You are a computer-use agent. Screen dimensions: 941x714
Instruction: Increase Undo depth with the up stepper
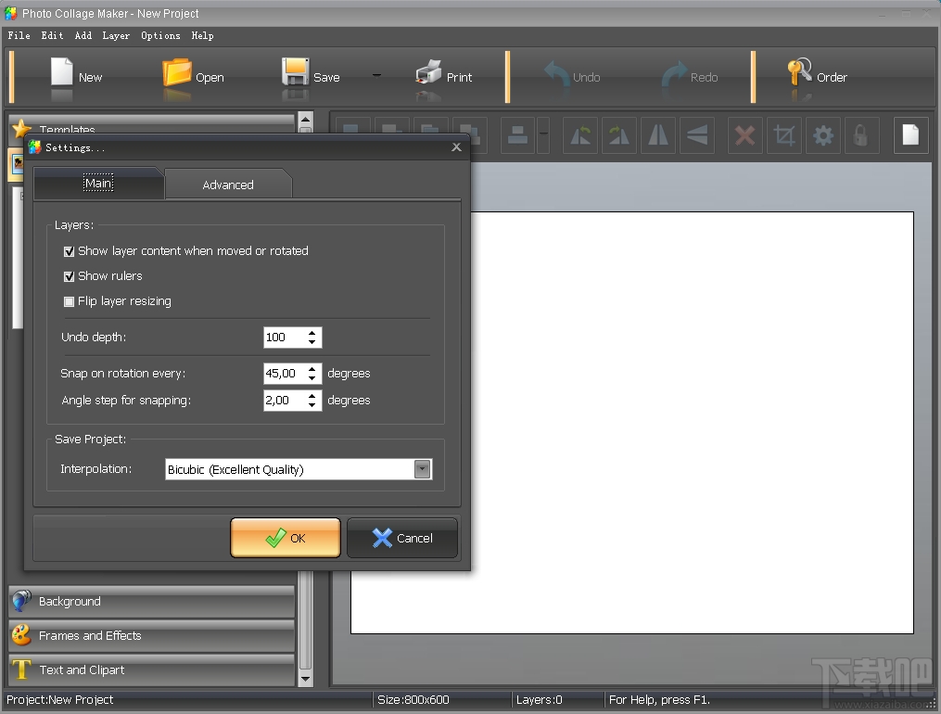312,333
